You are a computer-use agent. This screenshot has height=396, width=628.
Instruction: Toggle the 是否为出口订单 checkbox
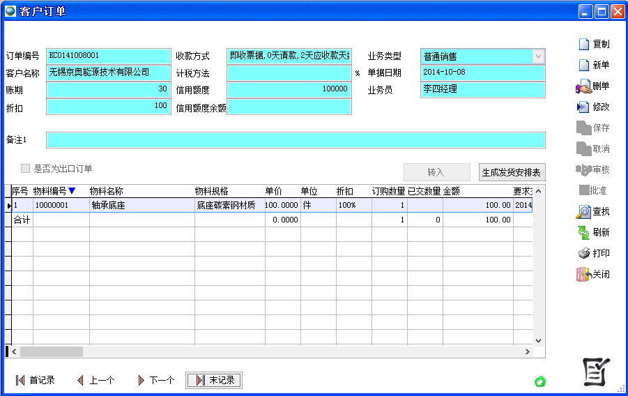pos(26,169)
